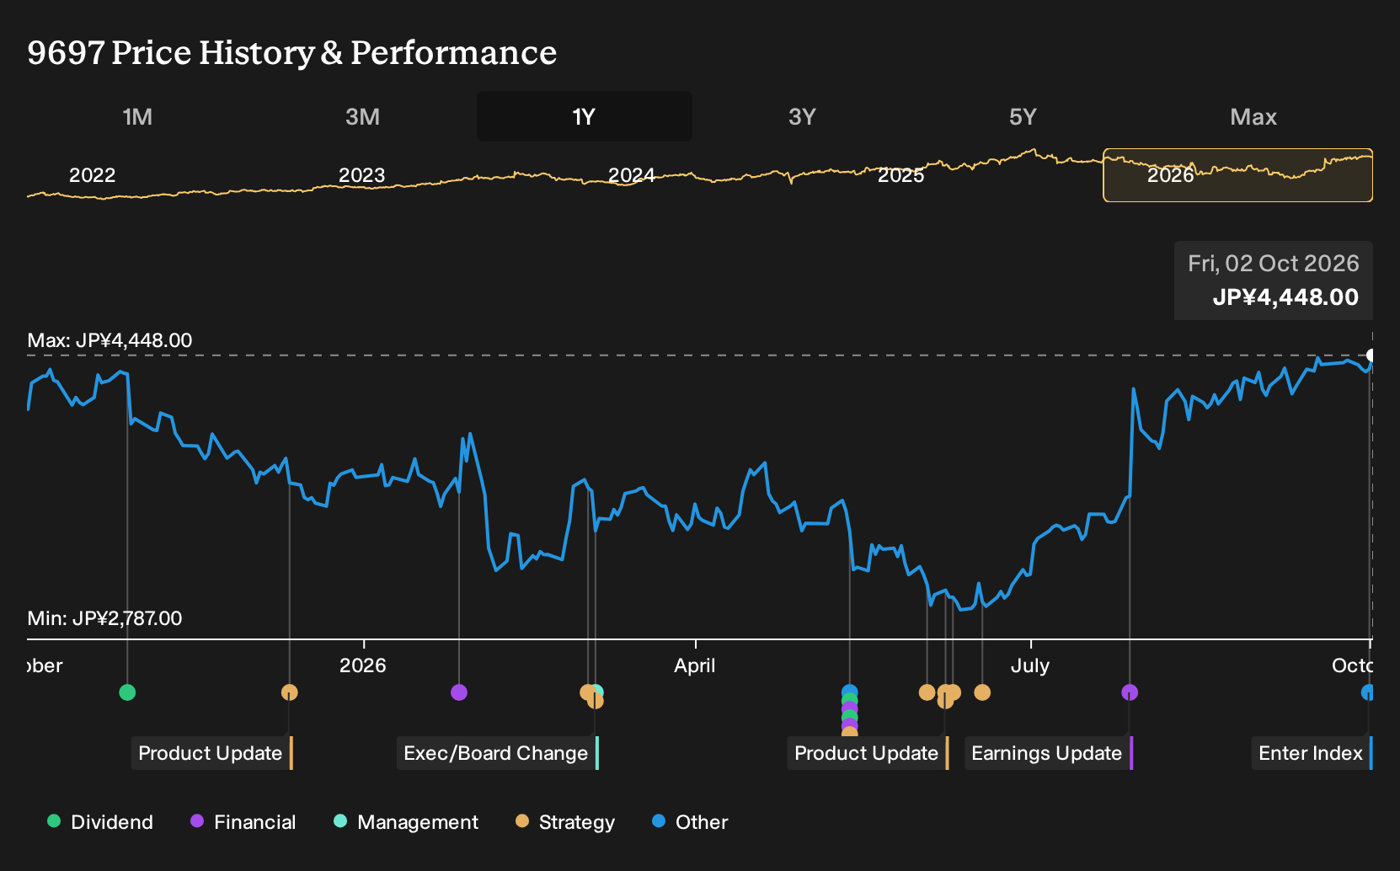Click the JP¥4,448.00 tooltip price
The width and height of the screenshot is (1400, 871).
1285,297
